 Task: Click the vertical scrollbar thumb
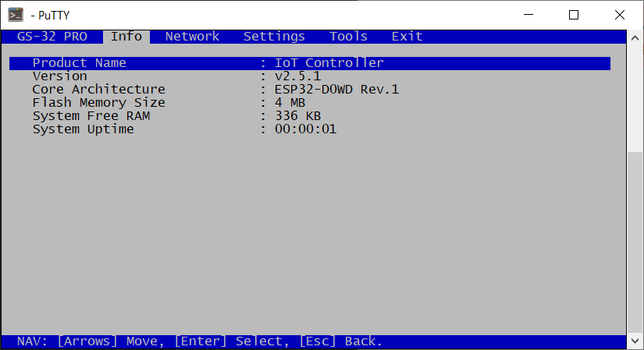[635, 243]
